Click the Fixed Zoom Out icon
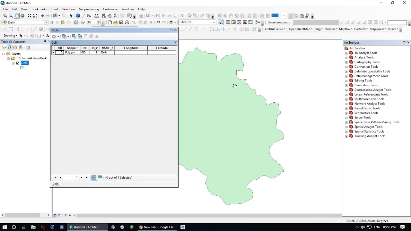Screen dimensions: 411x231 pyautogui.click(x=35, y=16)
